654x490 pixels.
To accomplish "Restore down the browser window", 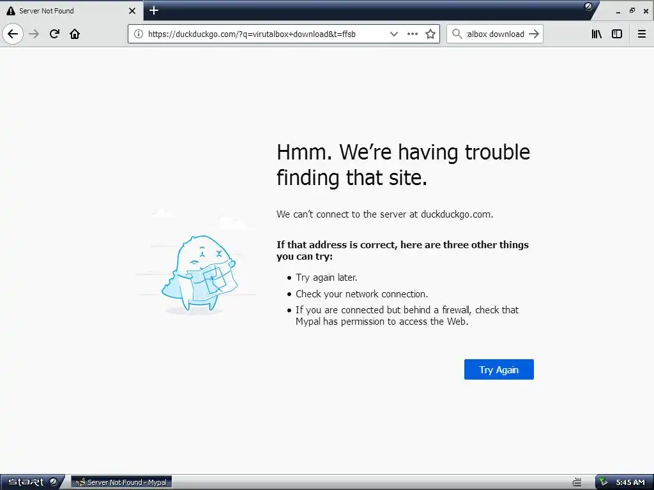I will tap(632, 10).
